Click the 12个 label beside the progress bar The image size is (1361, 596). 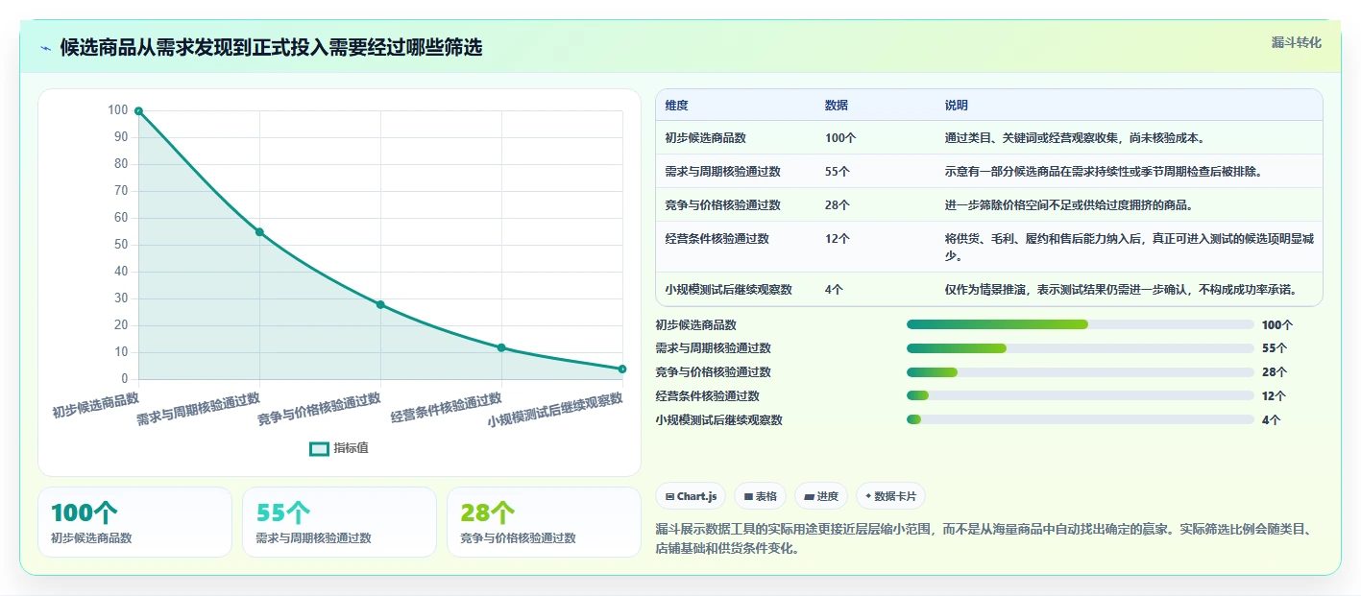click(x=1275, y=395)
